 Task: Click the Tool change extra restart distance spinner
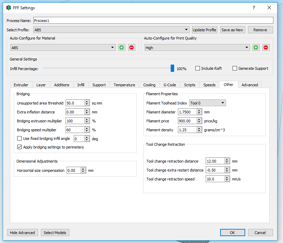tap(227, 170)
